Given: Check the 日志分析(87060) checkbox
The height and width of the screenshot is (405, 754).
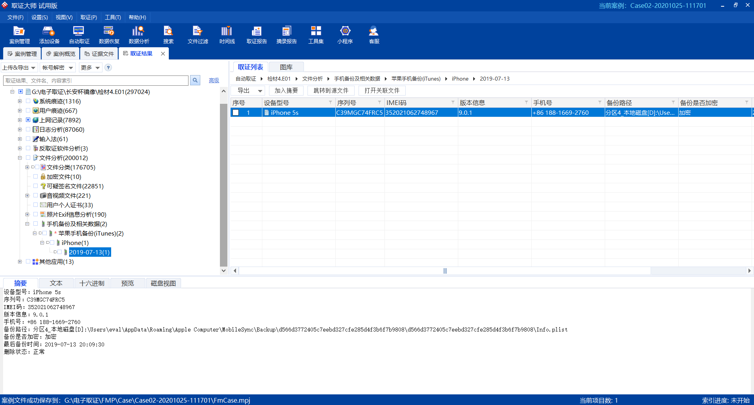Looking at the screenshot, I should click(28, 129).
